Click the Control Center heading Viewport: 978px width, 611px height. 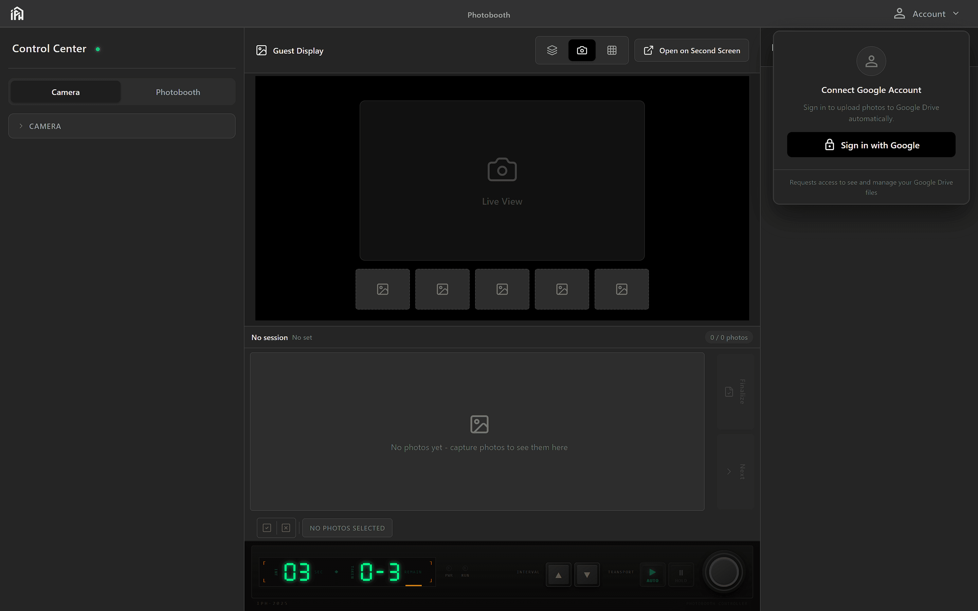tap(49, 49)
